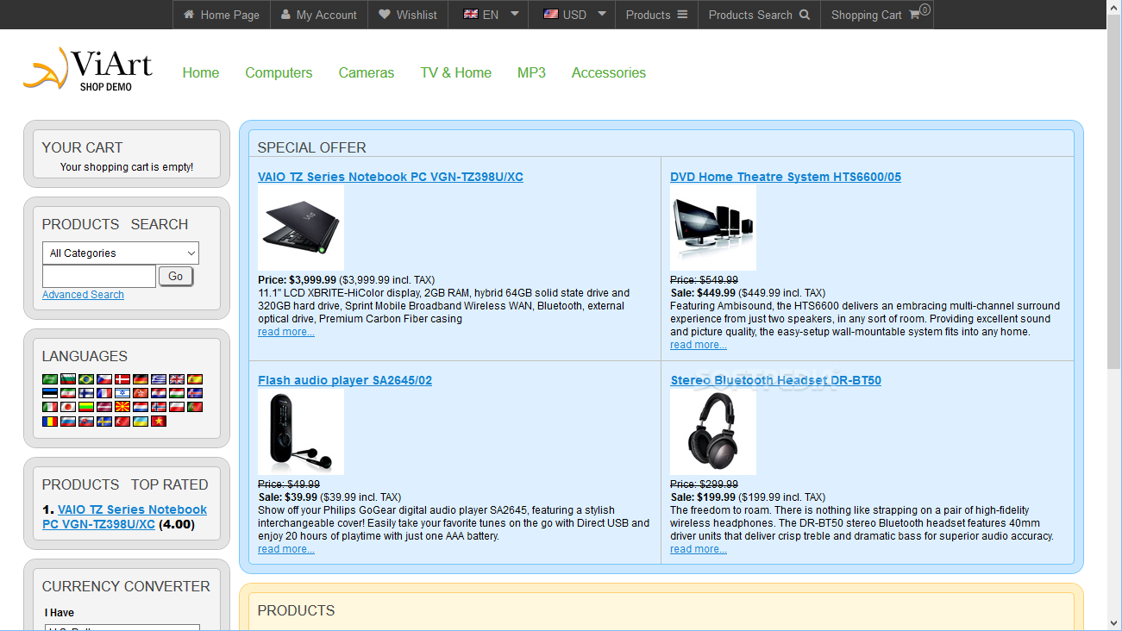Open the Products menu in top bar
1122x631 pixels.
[656, 15]
